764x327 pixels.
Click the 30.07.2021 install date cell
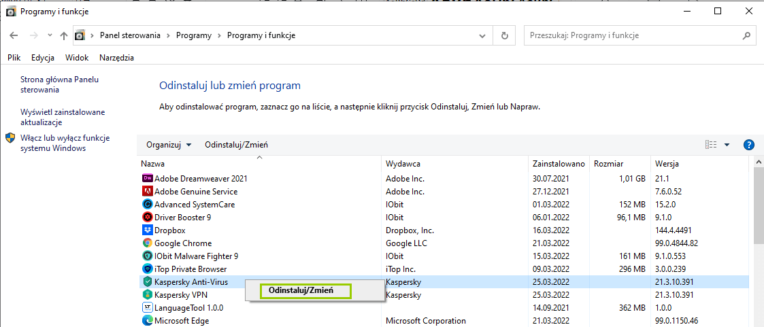(550, 179)
